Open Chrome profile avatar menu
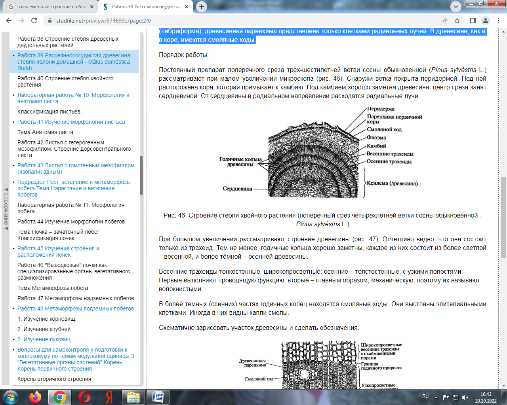This screenshot has height=405, width=507. point(486,21)
